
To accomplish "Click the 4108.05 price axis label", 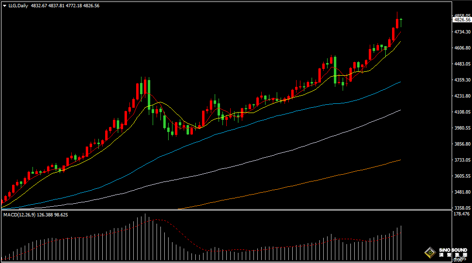I will pyautogui.click(x=462, y=112).
